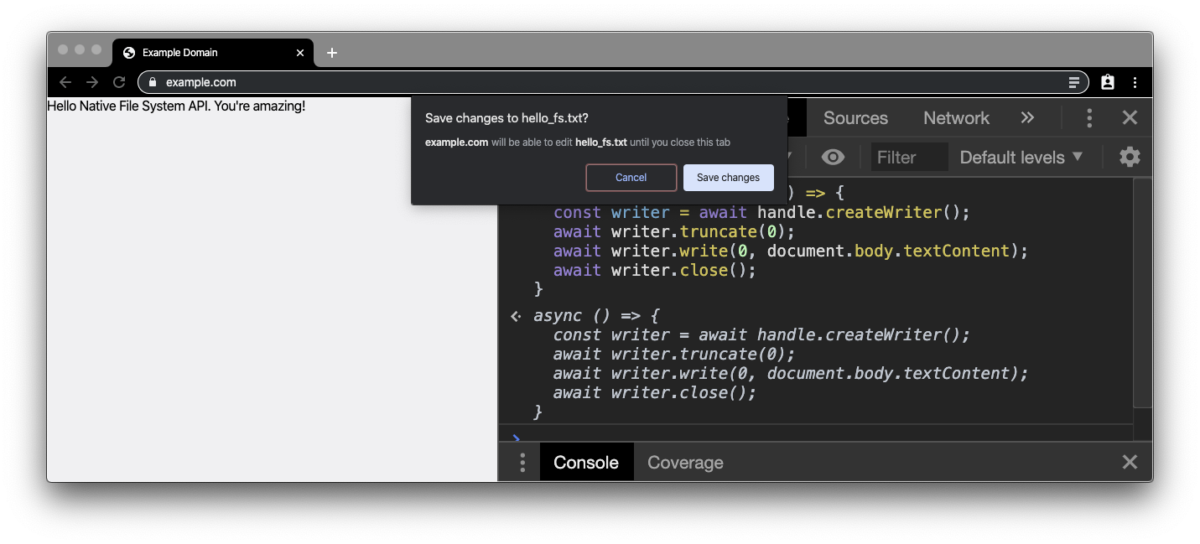Click Cancel in the save dialog
Viewport: 1200px width, 544px height.
[x=631, y=178]
